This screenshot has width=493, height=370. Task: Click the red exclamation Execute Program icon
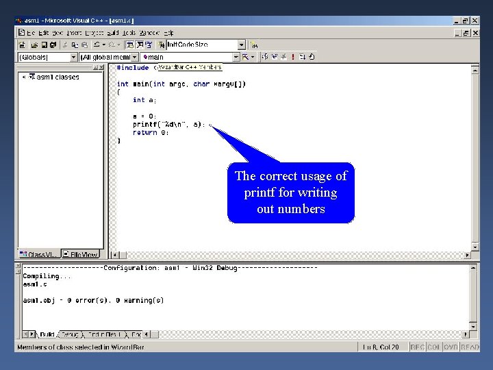(293, 57)
